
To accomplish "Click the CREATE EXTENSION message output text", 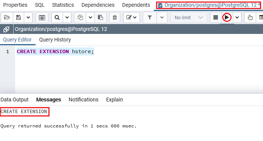I will (24, 112).
